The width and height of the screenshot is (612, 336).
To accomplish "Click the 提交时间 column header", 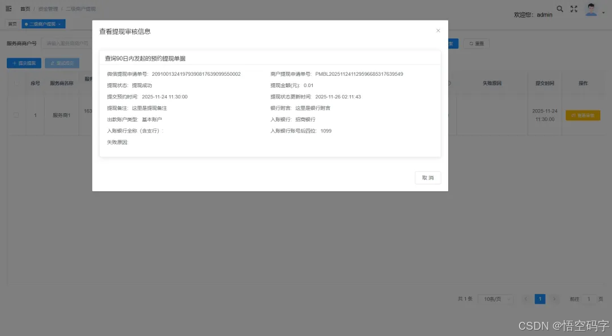I will [x=545, y=83].
